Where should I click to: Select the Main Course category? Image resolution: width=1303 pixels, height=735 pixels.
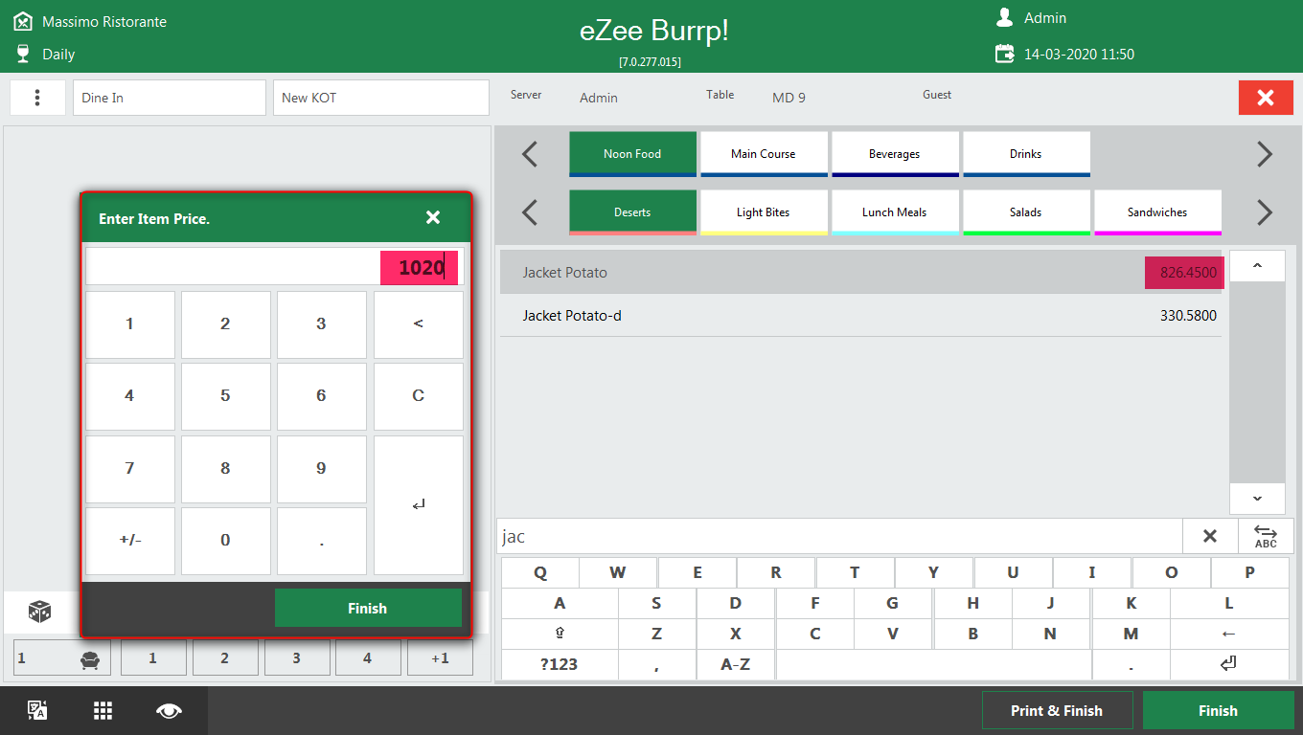[x=764, y=154]
